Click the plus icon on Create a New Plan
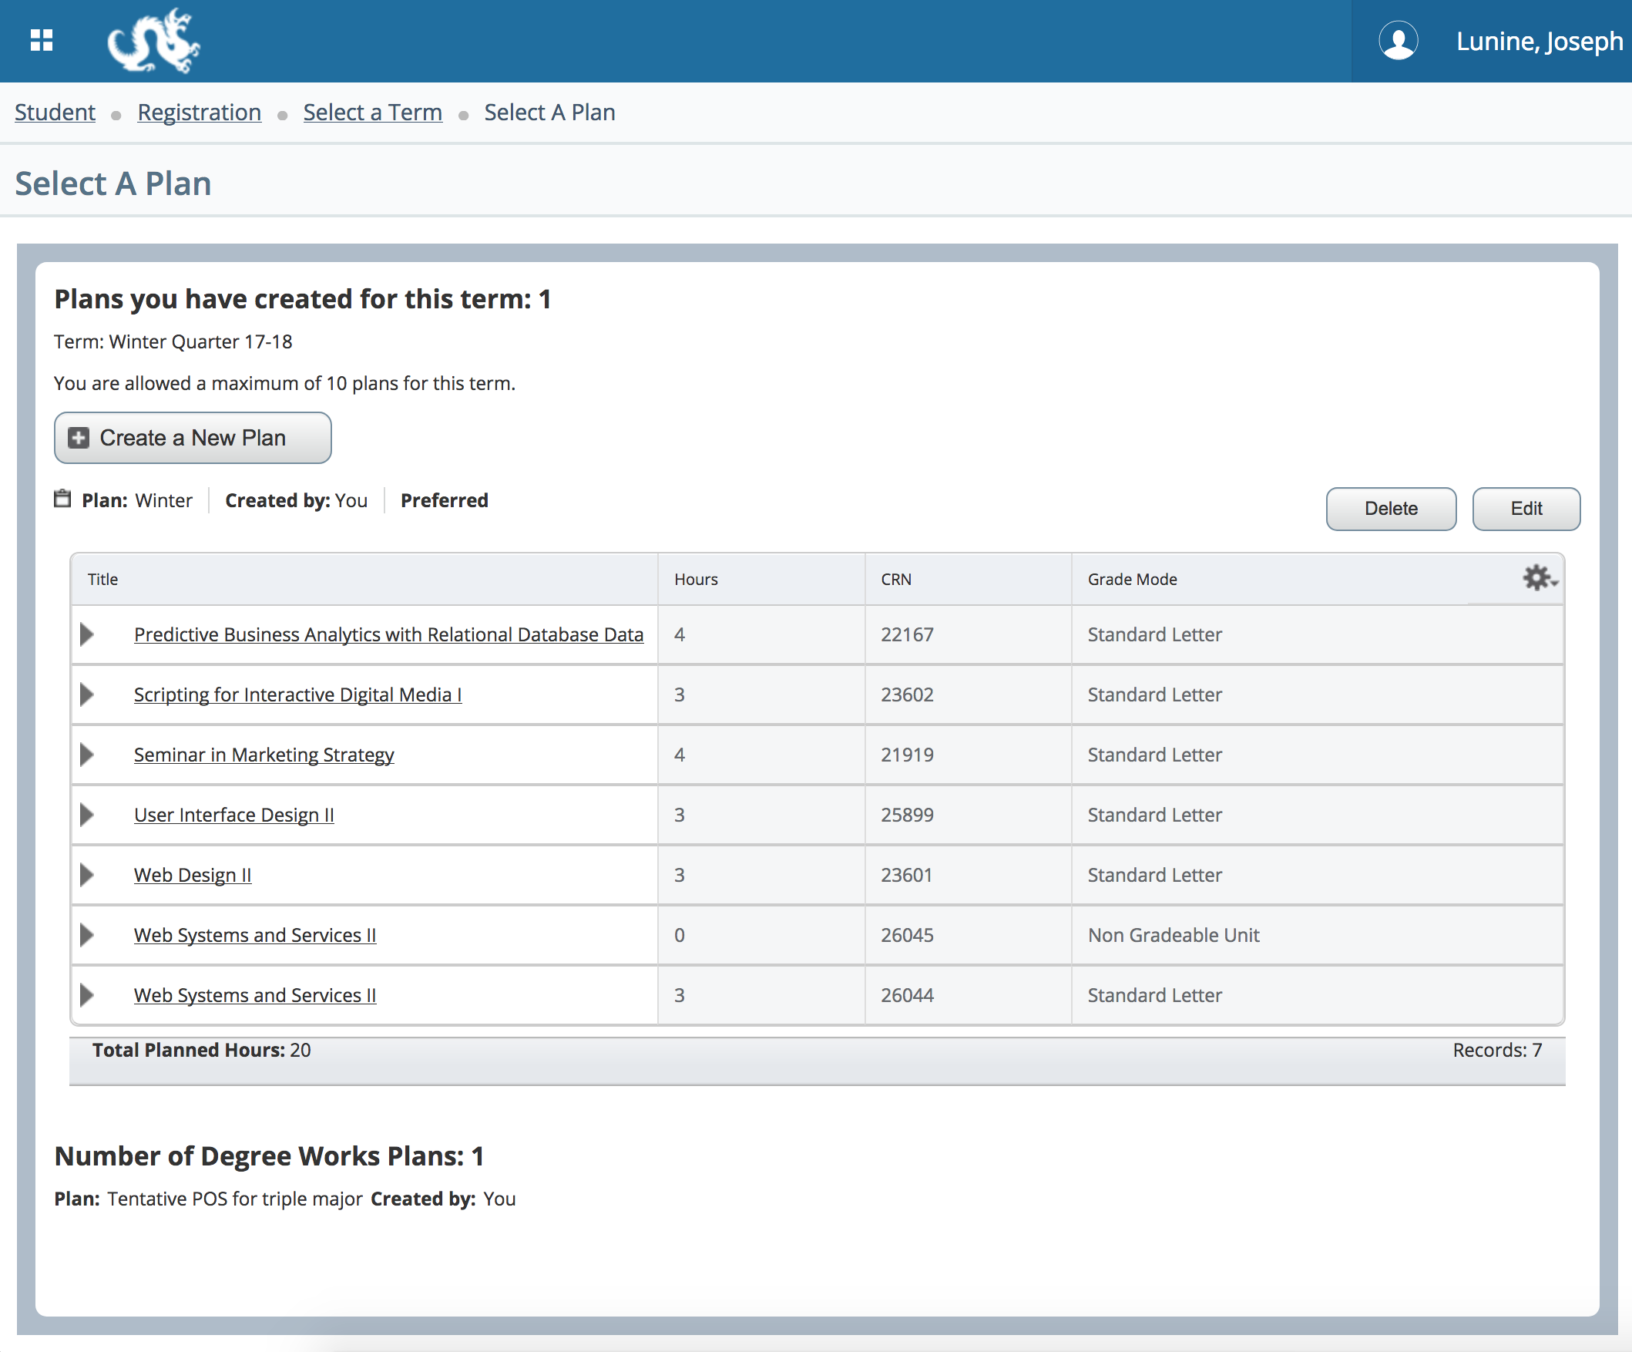1632x1352 pixels. [78, 437]
